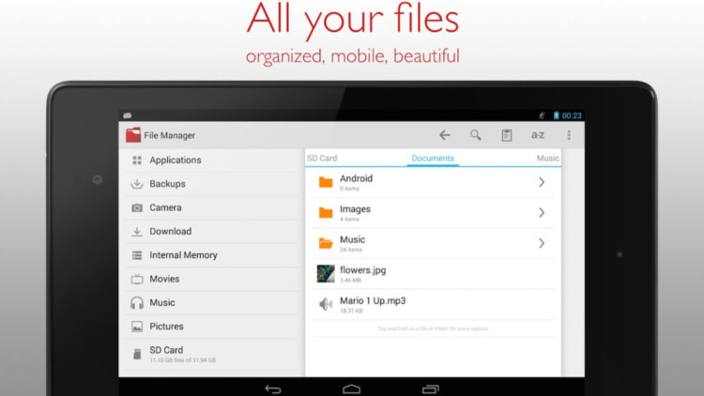Viewport: 704px width, 396px height.
Task: Expand the Android folder chevron
Action: coord(542,182)
